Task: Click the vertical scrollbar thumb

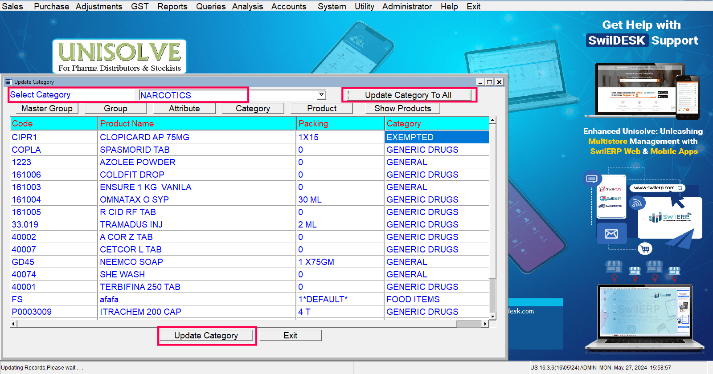Action: point(492,296)
